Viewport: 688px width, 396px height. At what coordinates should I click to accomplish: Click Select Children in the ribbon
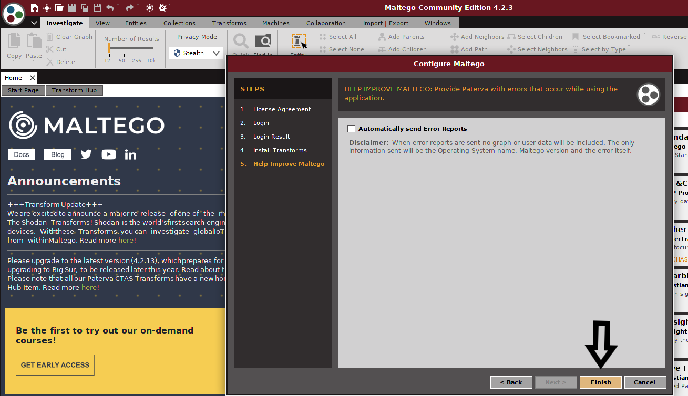535,37
